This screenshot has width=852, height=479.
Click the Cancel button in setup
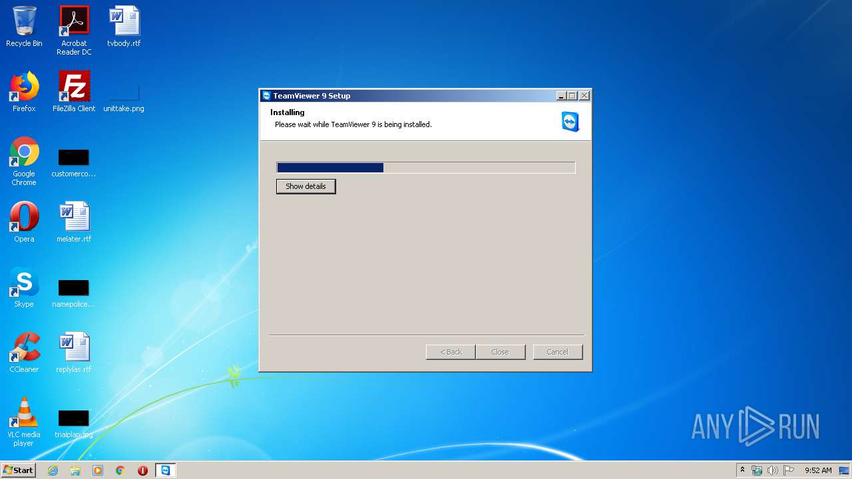(558, 352)
